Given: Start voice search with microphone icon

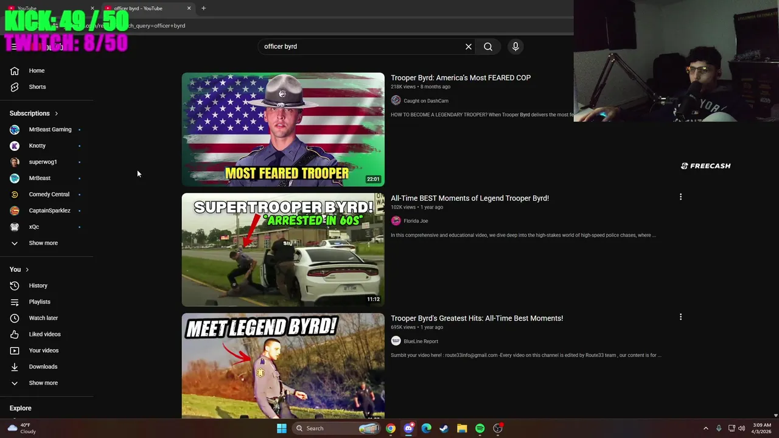Looking at the screenshot, I should tap(515, 46).
